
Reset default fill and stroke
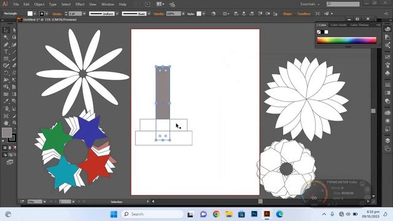point(3,141)
